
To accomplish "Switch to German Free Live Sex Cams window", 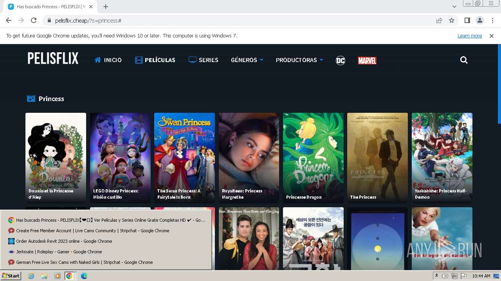I will pos(106,262).
